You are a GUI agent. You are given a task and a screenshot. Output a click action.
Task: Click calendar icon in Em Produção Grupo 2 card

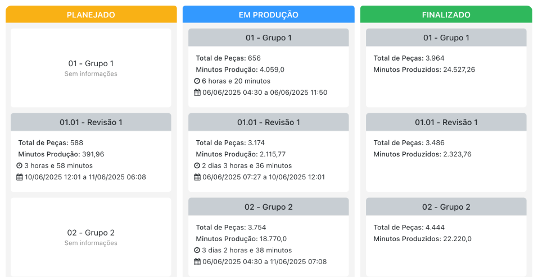click(197, 262)
